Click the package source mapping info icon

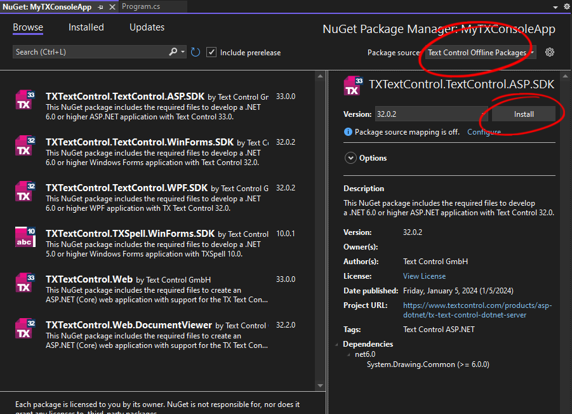(348, 131)
